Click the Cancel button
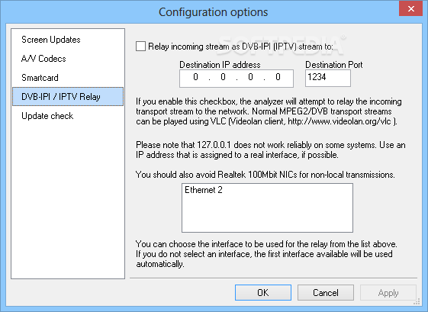The width and height of the screenshot is (428, 312). point(326,293)
